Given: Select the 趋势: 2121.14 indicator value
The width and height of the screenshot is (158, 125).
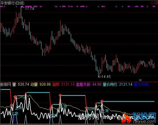Looking at the screenshot, I should click(64, 84).
